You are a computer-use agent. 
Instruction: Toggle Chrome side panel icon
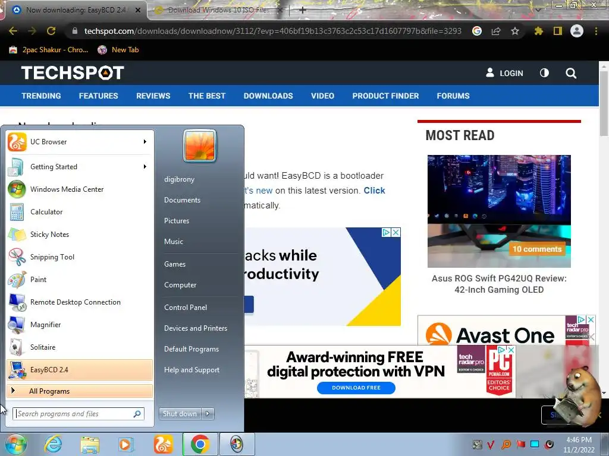(x=558, y=31)
